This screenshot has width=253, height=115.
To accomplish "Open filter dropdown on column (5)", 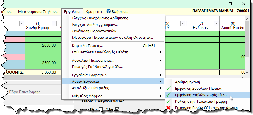I will [183, 23].
